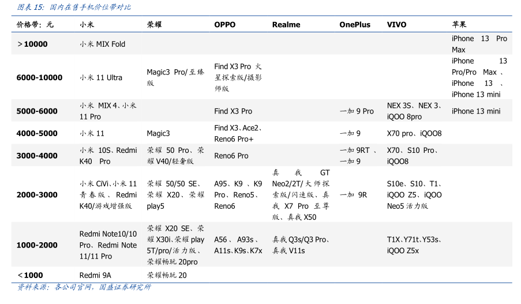The image size is (521, 304).
Task: Click the 图表 15 chart title
Action: (74, 7)
